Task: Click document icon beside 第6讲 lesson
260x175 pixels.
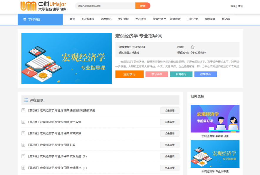Action: [24, 110]
